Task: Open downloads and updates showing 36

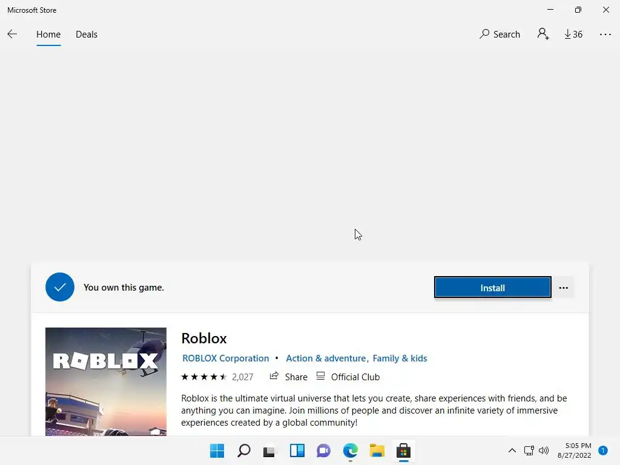Action: coord(573,35)
